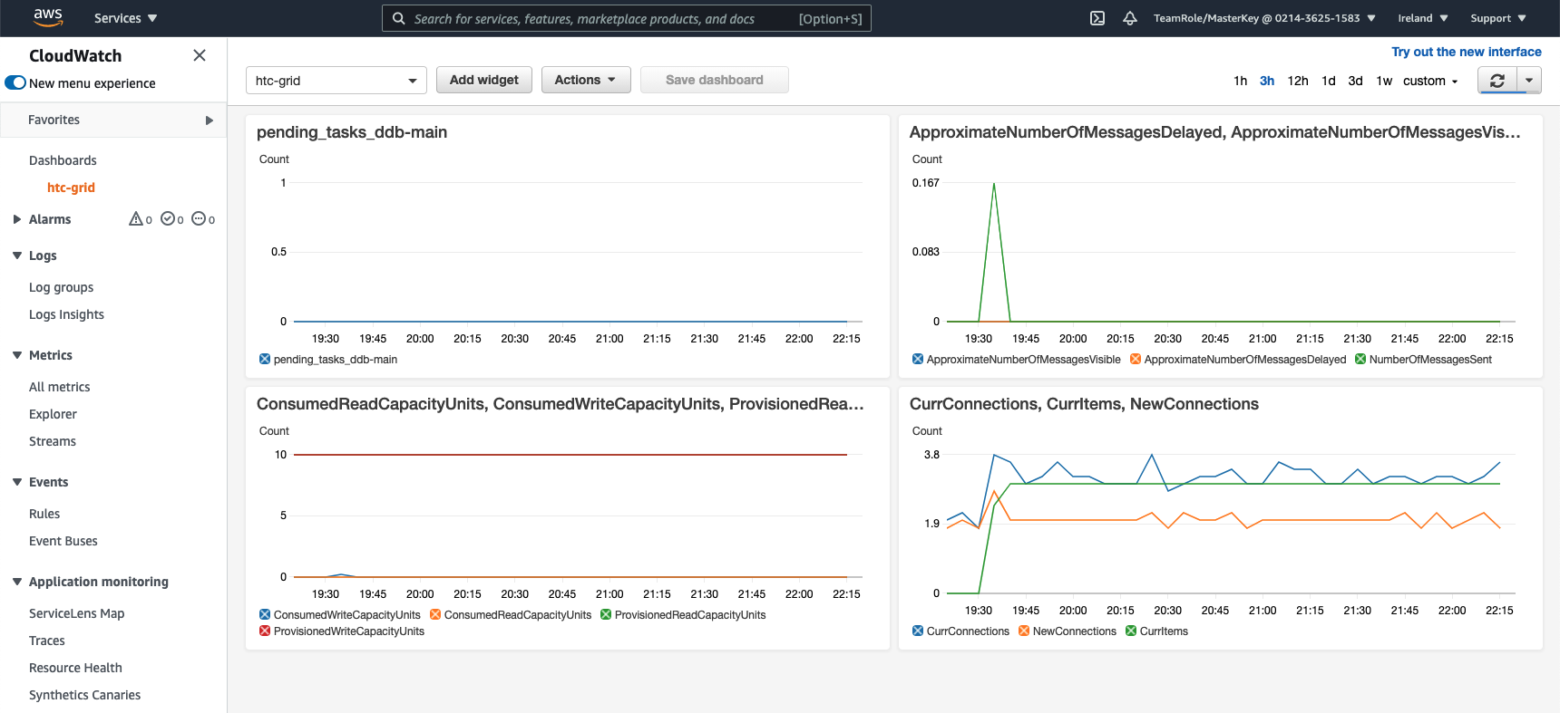
Task: Toggle CurrConnections legend checkbox
Action: point(918,631)
